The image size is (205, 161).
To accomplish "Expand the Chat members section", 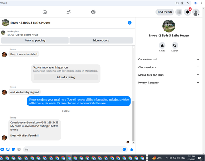I will click(x=169, y=67).
